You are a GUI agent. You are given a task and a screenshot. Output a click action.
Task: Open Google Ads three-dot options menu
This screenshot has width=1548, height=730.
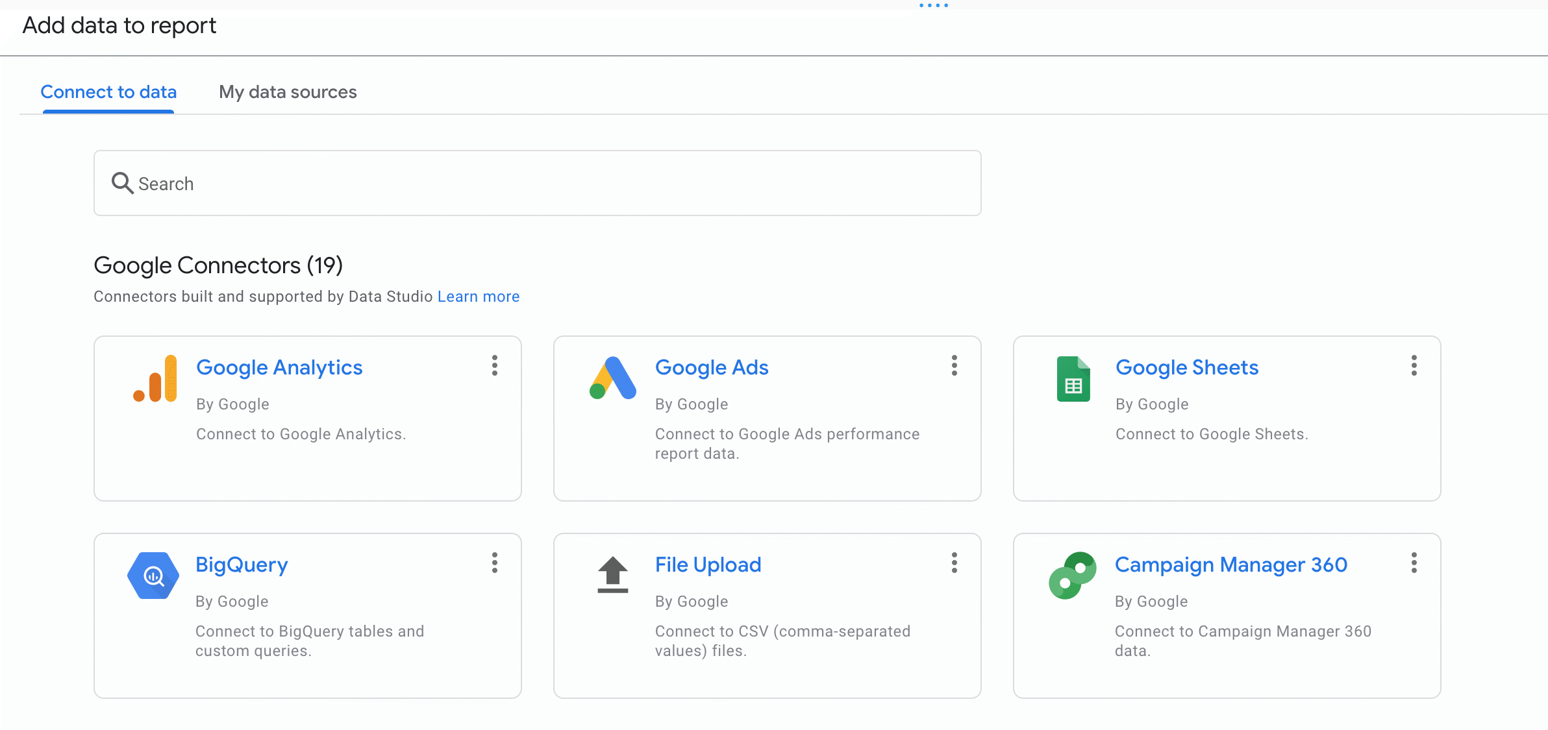tap(954, 365)
